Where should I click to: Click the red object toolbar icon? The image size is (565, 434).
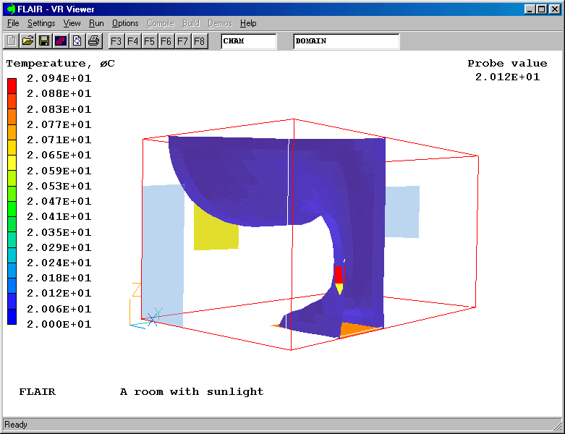coord(61,41)
